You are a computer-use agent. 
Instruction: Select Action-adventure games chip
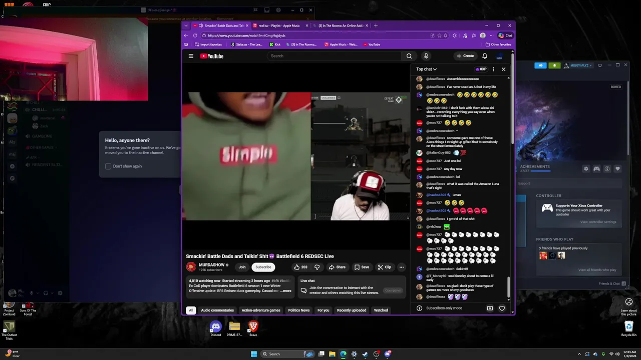(261, 310)
